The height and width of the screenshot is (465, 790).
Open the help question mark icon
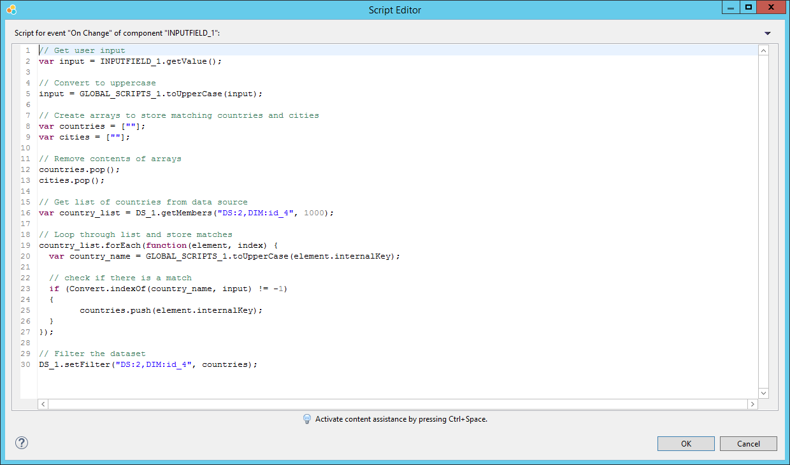[22, 443]
